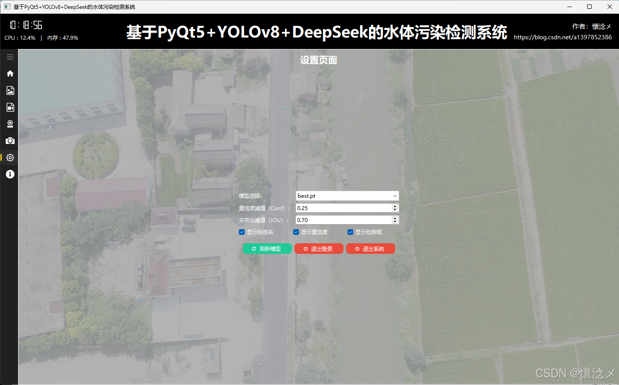The image size is (619, 385).
Task: Click the main system title banner text
Action: (317, 32)
